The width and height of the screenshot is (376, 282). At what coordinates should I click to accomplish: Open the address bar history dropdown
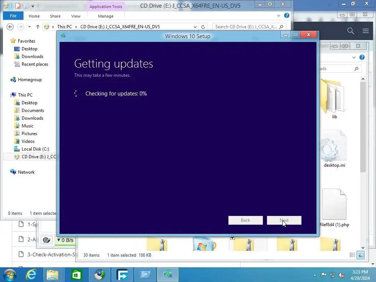pos(195,27)
